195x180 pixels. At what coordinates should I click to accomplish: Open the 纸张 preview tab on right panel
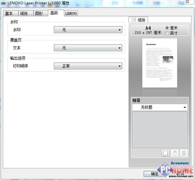click(138, 20)
